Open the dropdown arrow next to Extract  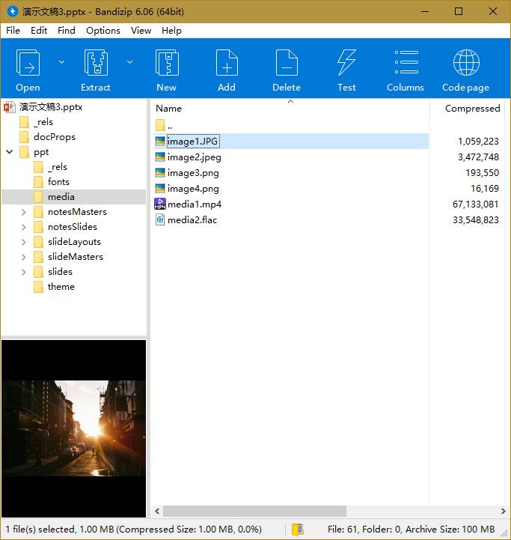point(129,62)
